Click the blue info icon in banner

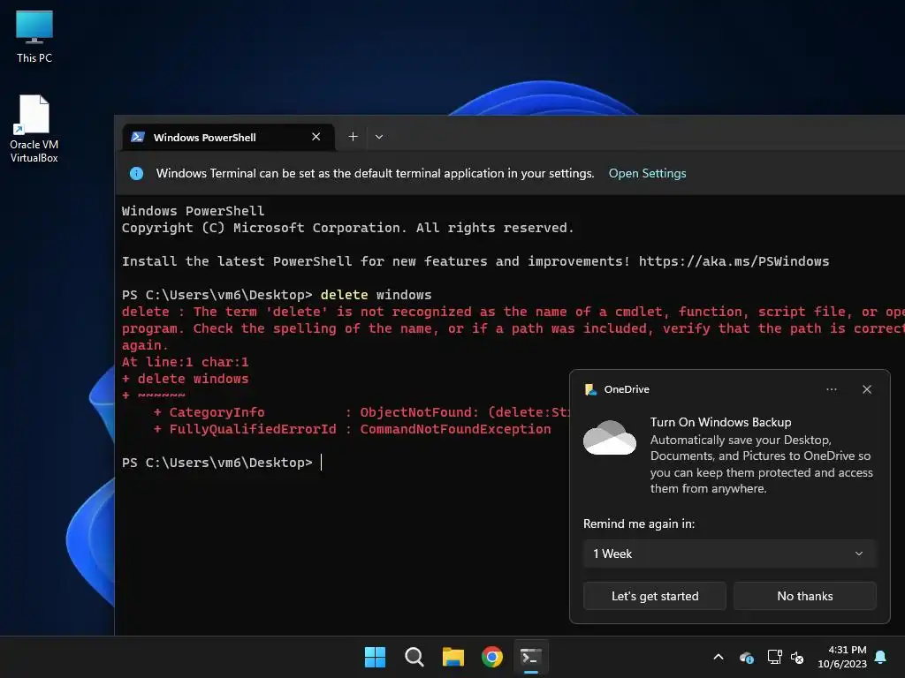point(136,174)
